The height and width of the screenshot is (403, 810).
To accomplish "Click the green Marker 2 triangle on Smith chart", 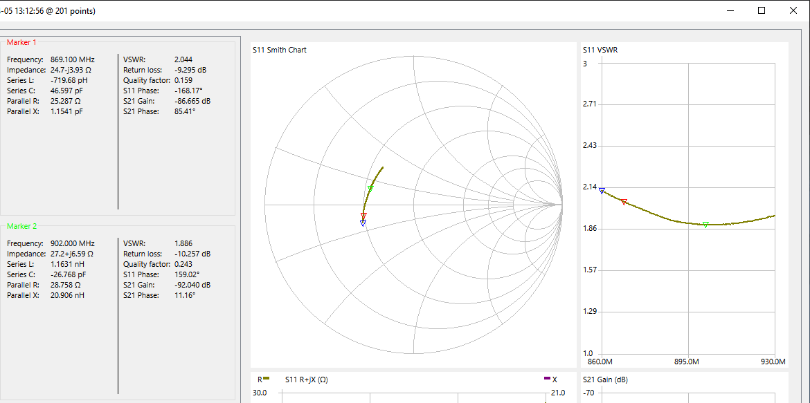I will (370, 188).
